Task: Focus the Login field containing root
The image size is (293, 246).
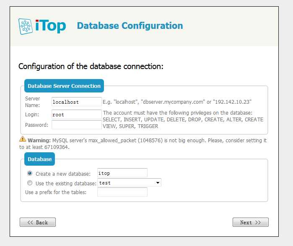Action: click(x=77, y=114)
